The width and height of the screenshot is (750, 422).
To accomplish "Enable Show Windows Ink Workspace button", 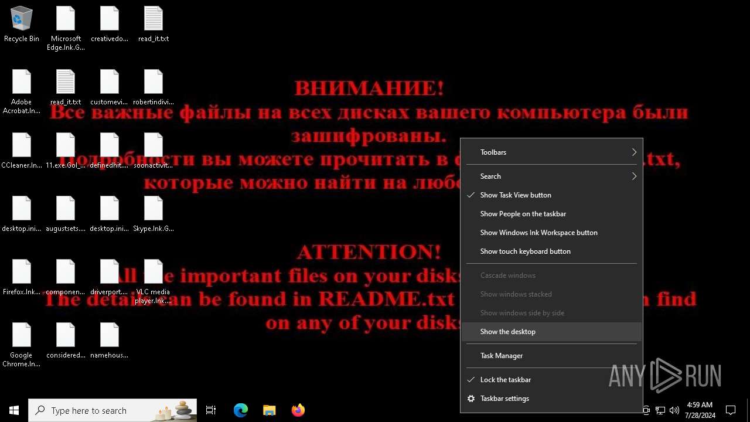I will click(551, 233).
